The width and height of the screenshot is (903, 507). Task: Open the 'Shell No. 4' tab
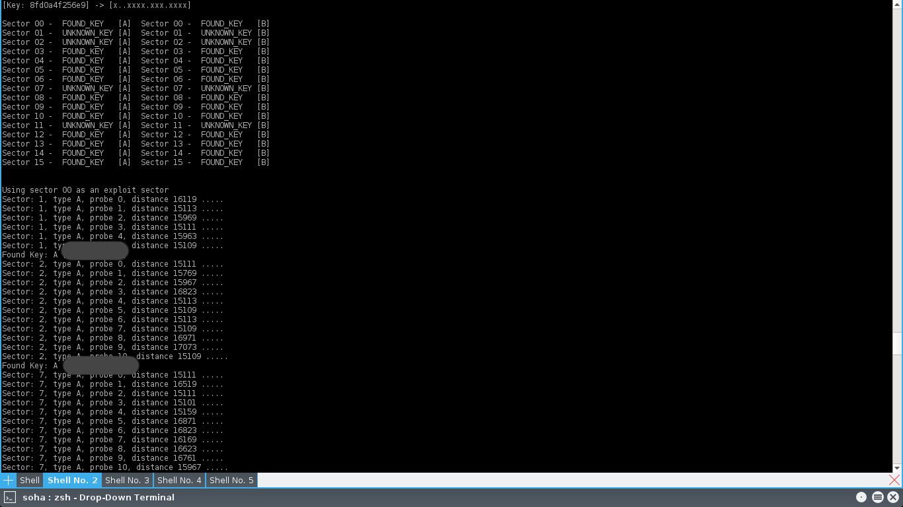point(179,480)
